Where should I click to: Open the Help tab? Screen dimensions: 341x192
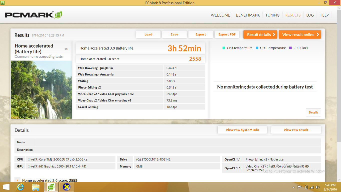tap(324, 15)
